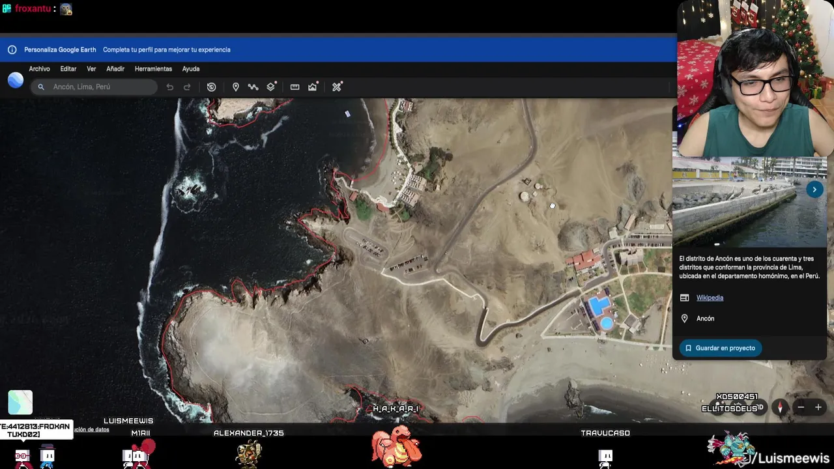Image resolution: width=834 pixels, height=469 pixels.
Task: Add a placemark with pin tool
Action: [236, 87]
